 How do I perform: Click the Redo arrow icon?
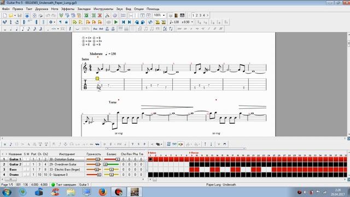click(x=54, y=15)
